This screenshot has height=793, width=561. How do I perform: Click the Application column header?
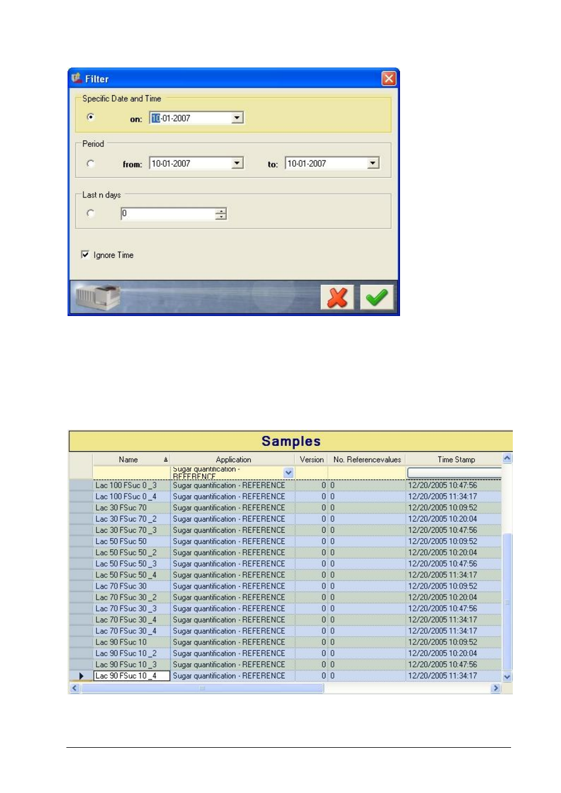[x=233, y=459]
